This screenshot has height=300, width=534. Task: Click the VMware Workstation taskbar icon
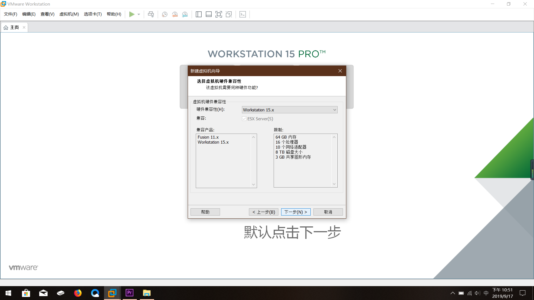[x=112, y=293]
